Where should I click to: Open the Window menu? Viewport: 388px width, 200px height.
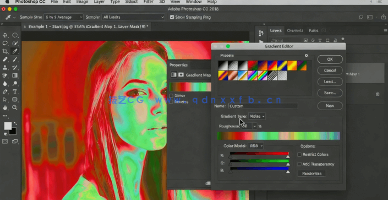point(194,2)
